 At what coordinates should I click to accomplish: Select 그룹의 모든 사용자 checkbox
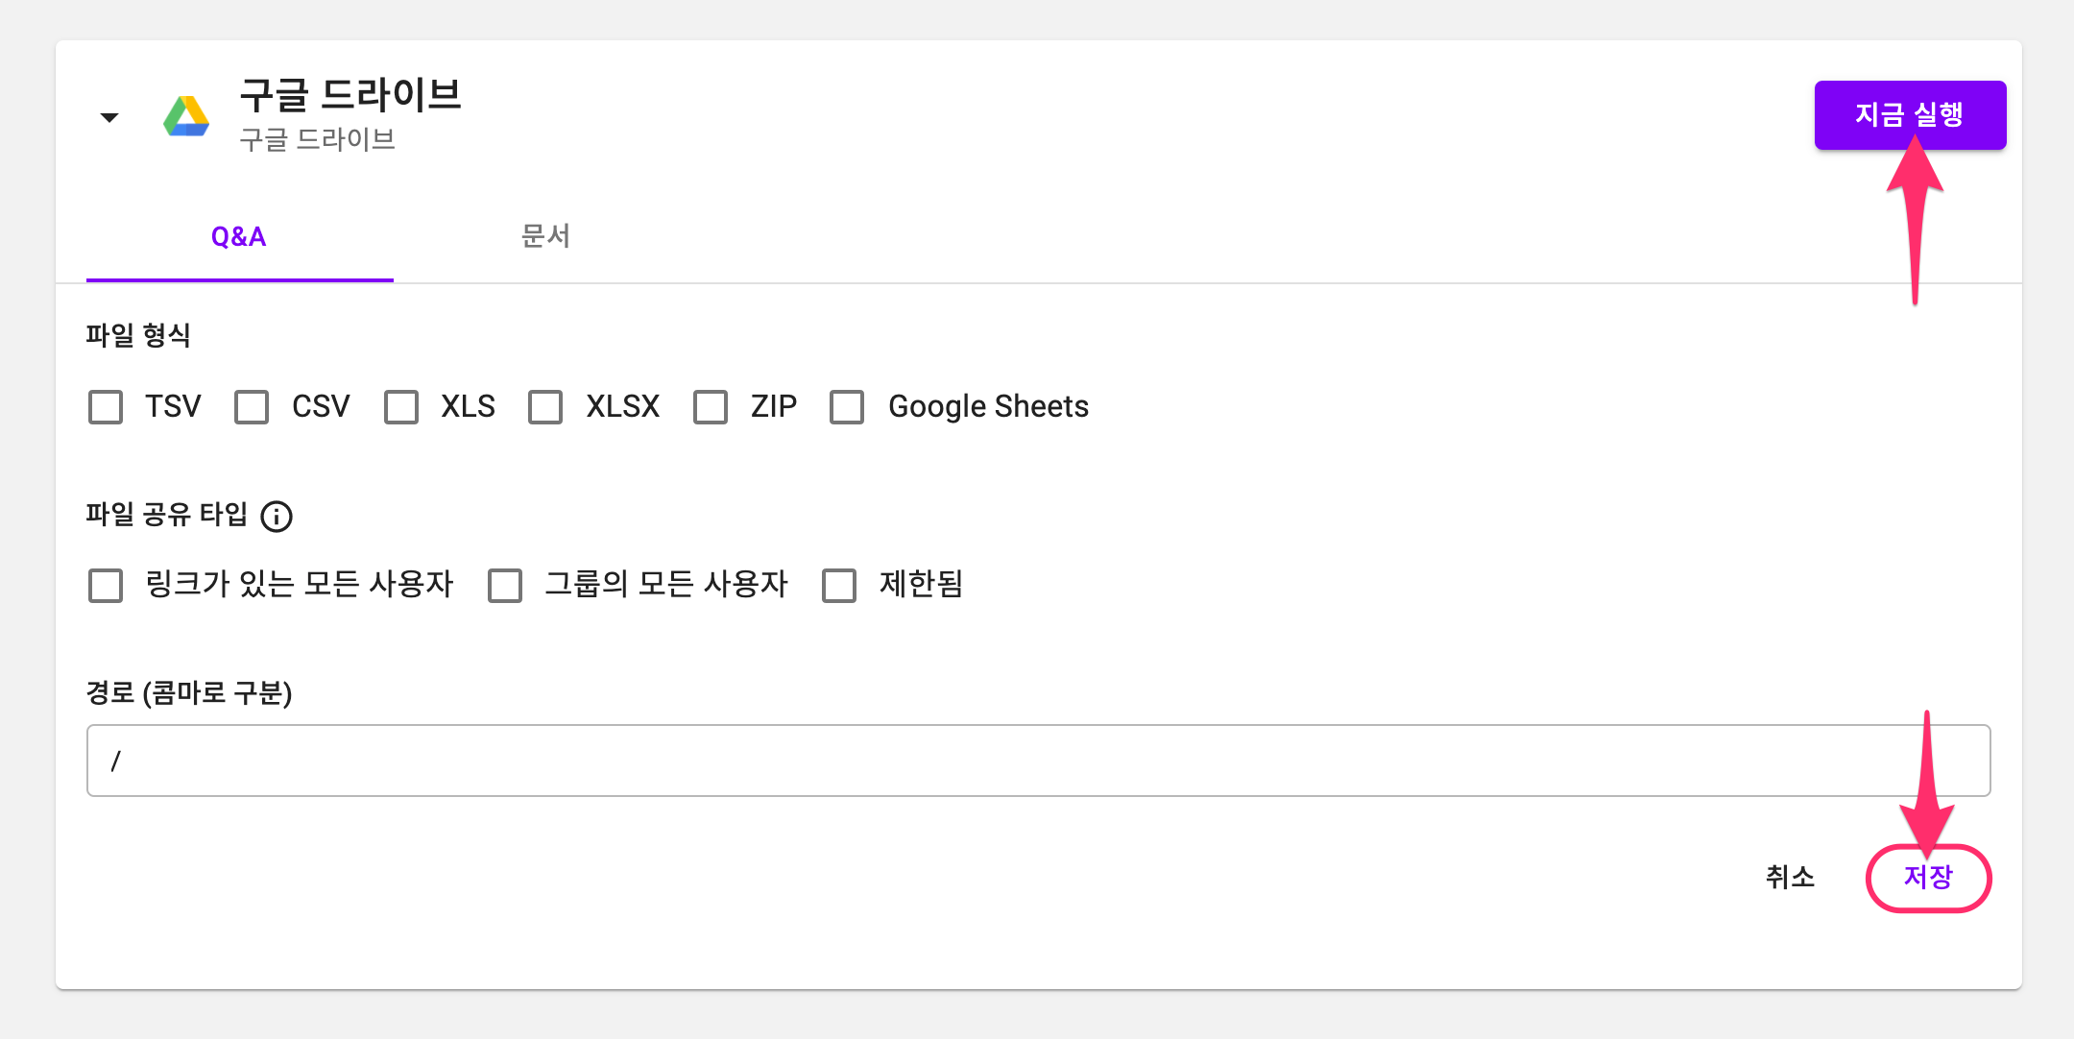pyautogui.click(x=505, y=585)
